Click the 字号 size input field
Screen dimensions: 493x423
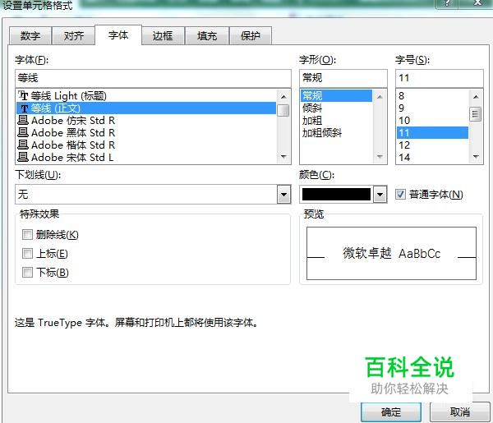(x=440, y=78)
